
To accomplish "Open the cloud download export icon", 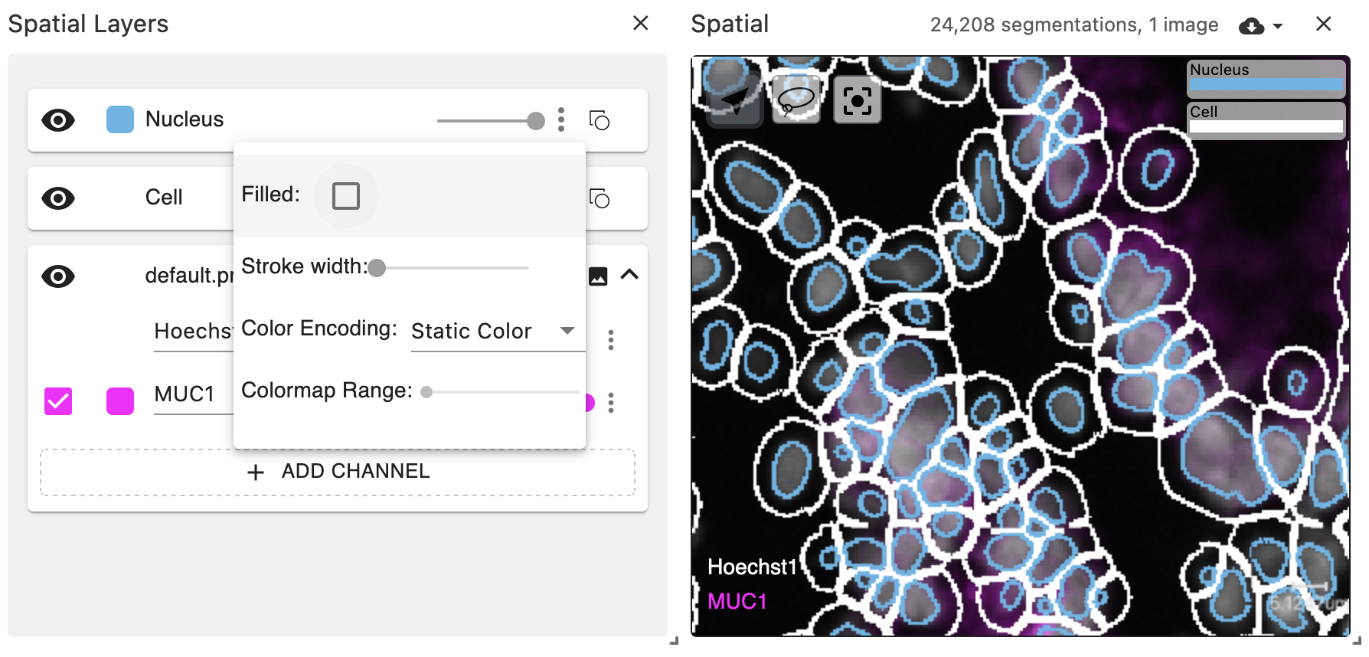I will [1250, 25].
